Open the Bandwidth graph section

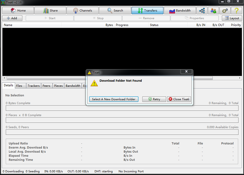(x=180, y=11)
